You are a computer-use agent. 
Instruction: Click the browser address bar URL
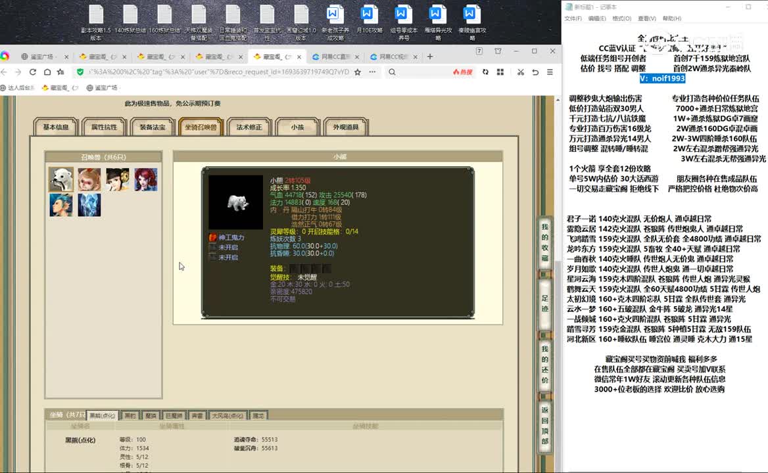(219, 72)
